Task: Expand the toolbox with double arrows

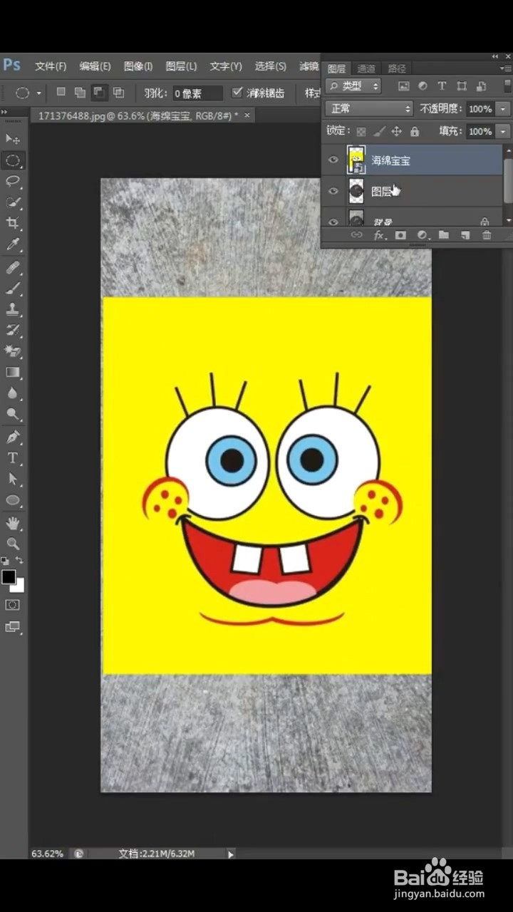Action: pyautogui.click(x=4, y=112)
